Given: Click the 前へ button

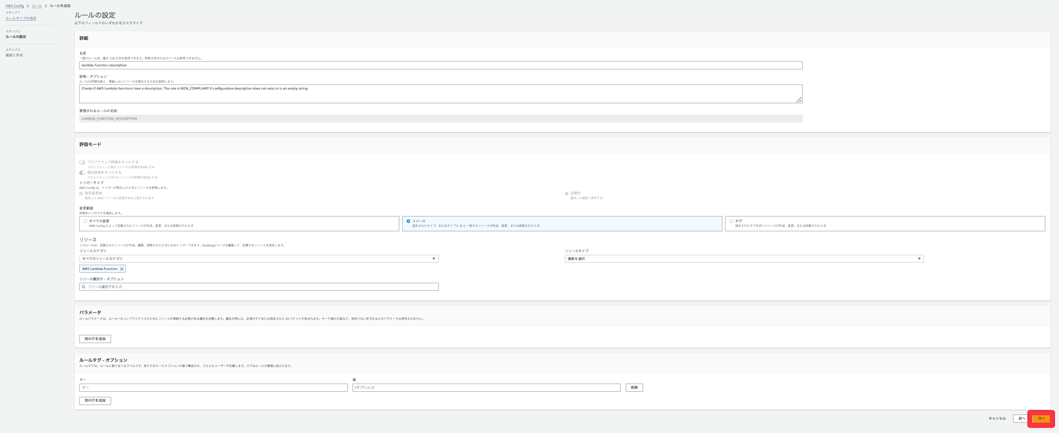Looking at the screenshot, I should click(1021, 419).
